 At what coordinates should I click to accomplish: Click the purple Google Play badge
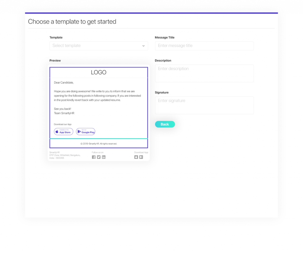(x=86, y=132)
